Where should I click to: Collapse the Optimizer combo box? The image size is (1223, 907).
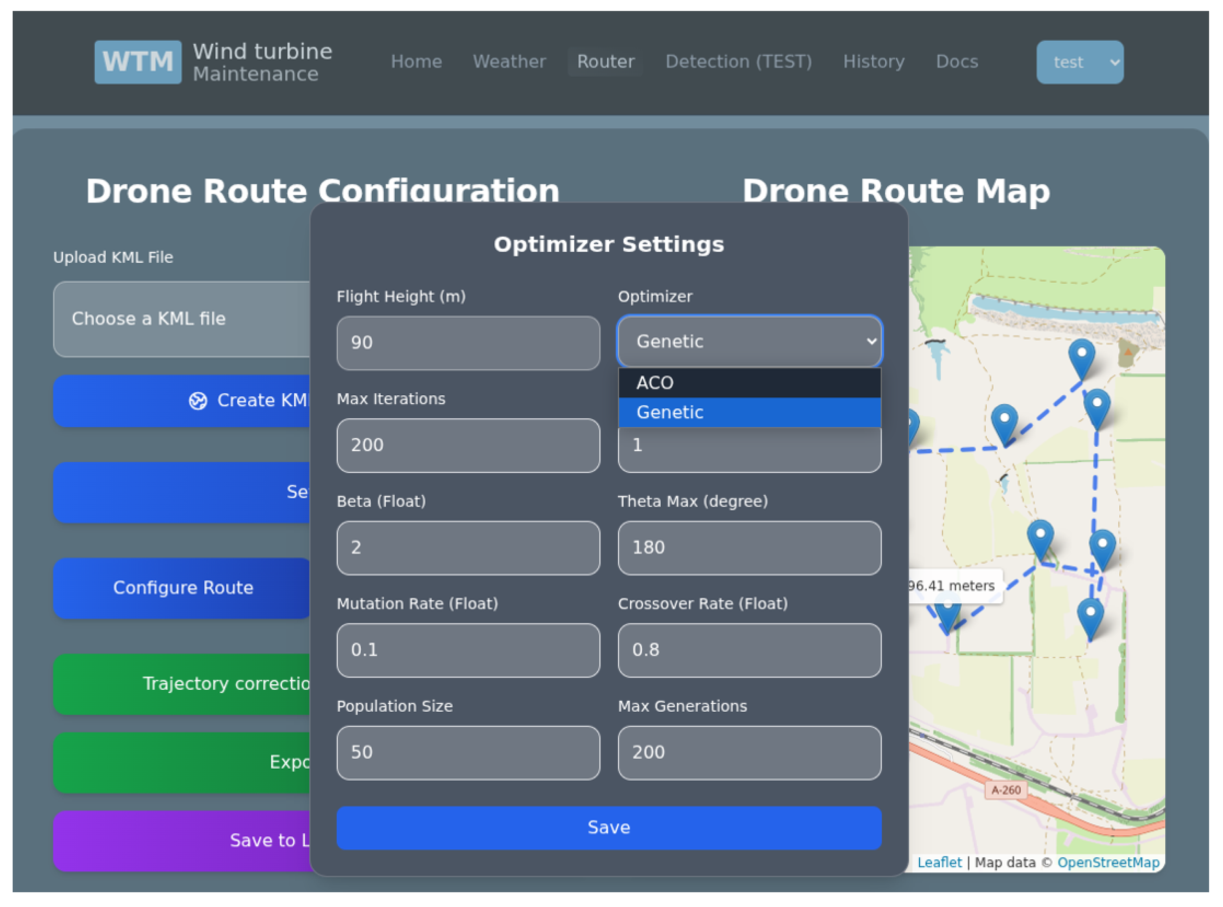pyautogui.click(x=750, y=342)
